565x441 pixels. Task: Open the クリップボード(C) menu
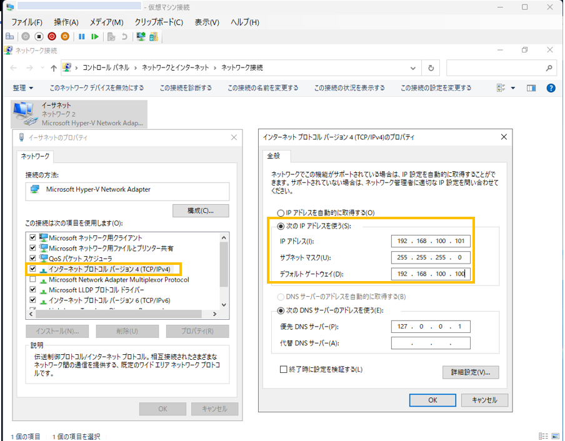[159, 22]
